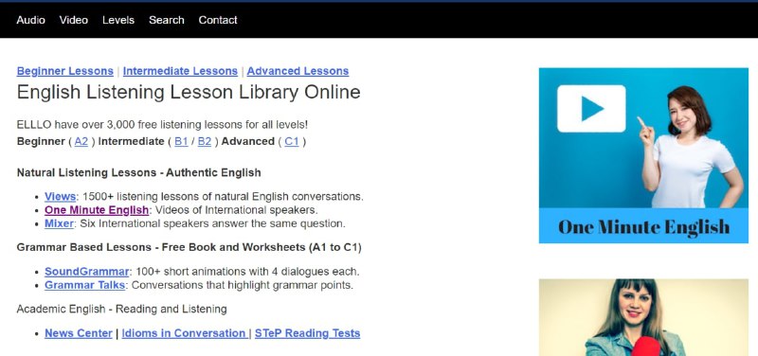Image resolution: width=758 pixels, height=356 pixels.
Task: Open the Views listening lessons link
Action: coord(60,197)
